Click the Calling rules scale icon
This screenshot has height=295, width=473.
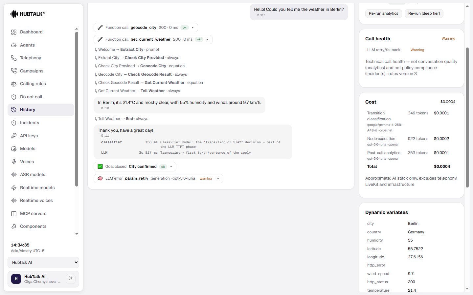coord(14,84)
